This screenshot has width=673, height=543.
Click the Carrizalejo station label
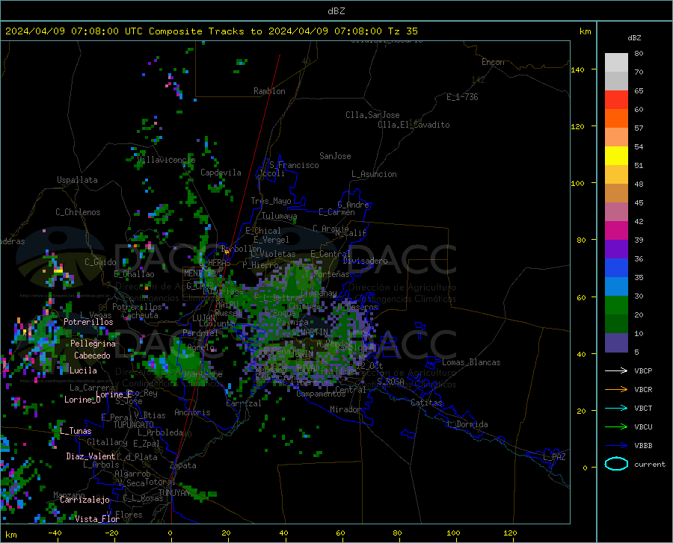84,500
